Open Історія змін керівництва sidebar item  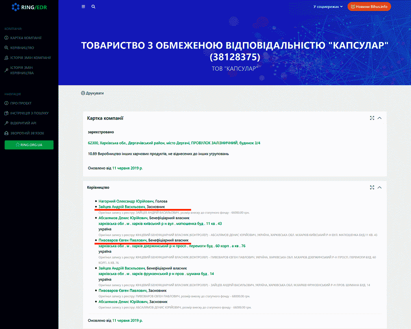click(21, 70)
